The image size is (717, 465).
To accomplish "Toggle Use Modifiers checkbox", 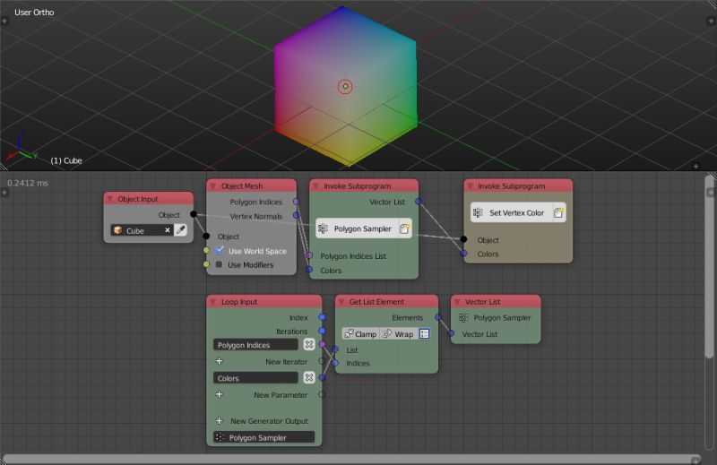I will click(x=219, y=264).
